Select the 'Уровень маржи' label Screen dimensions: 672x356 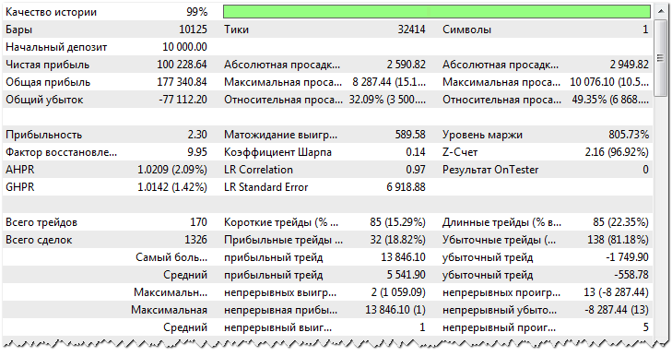[x=483, y=135]
